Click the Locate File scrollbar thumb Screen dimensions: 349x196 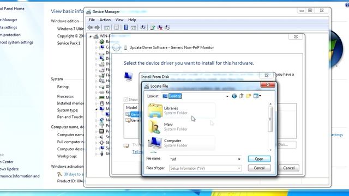270,119
